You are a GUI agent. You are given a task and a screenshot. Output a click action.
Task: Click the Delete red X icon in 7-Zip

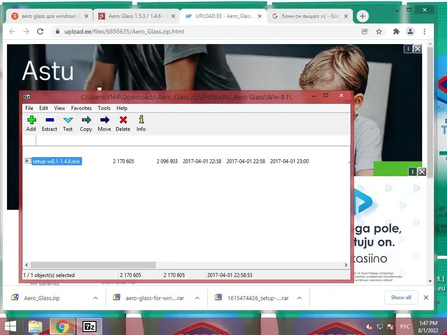[123, 120]
